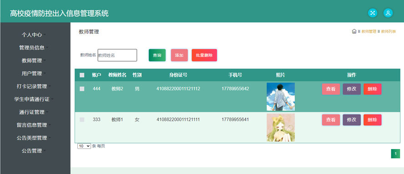Select phone number 17789955641
Viewport: 404px width, 174px height.
click(x=235, y=119)
